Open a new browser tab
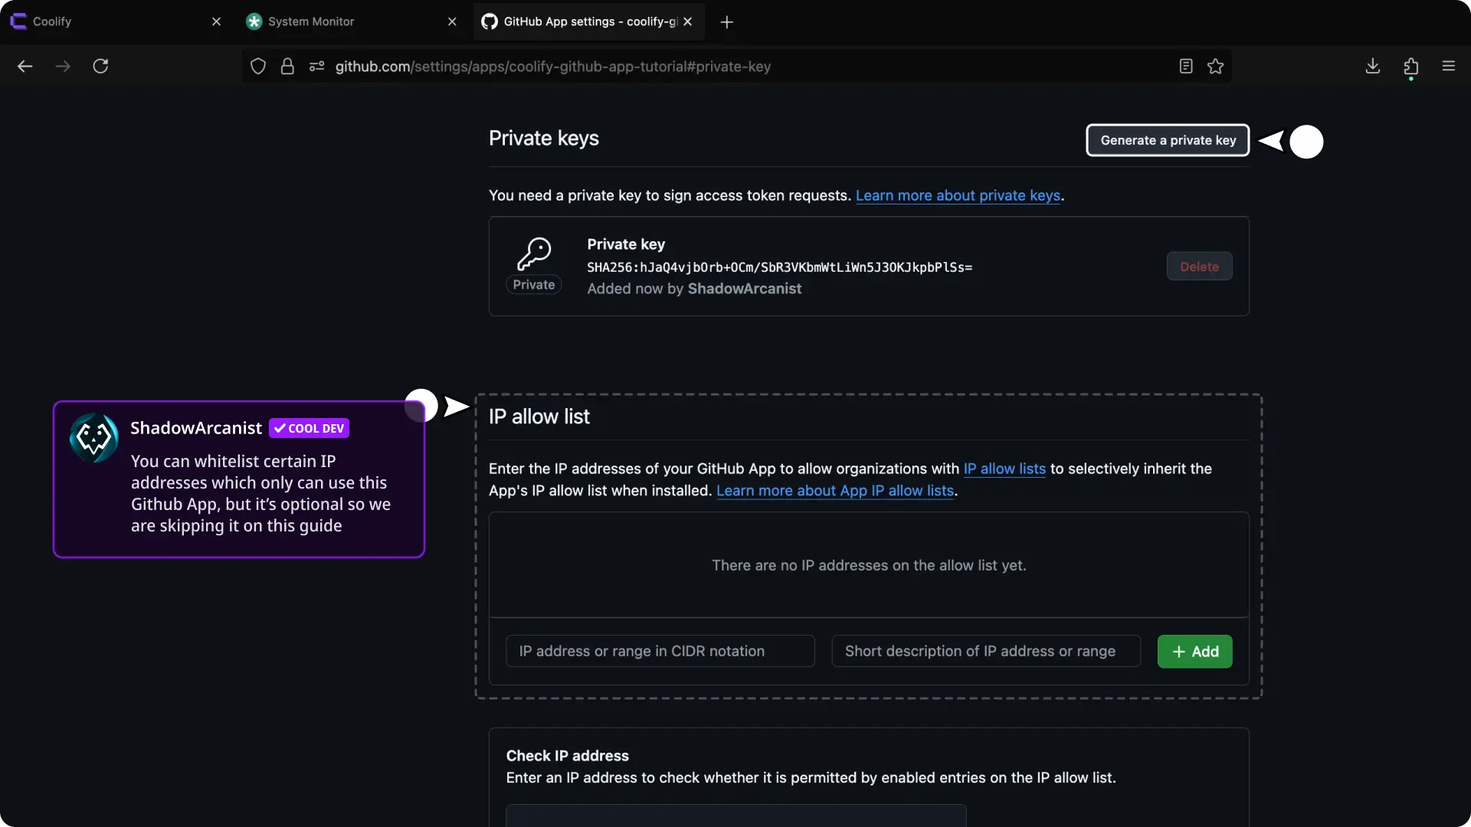 (x=727, y=22)
